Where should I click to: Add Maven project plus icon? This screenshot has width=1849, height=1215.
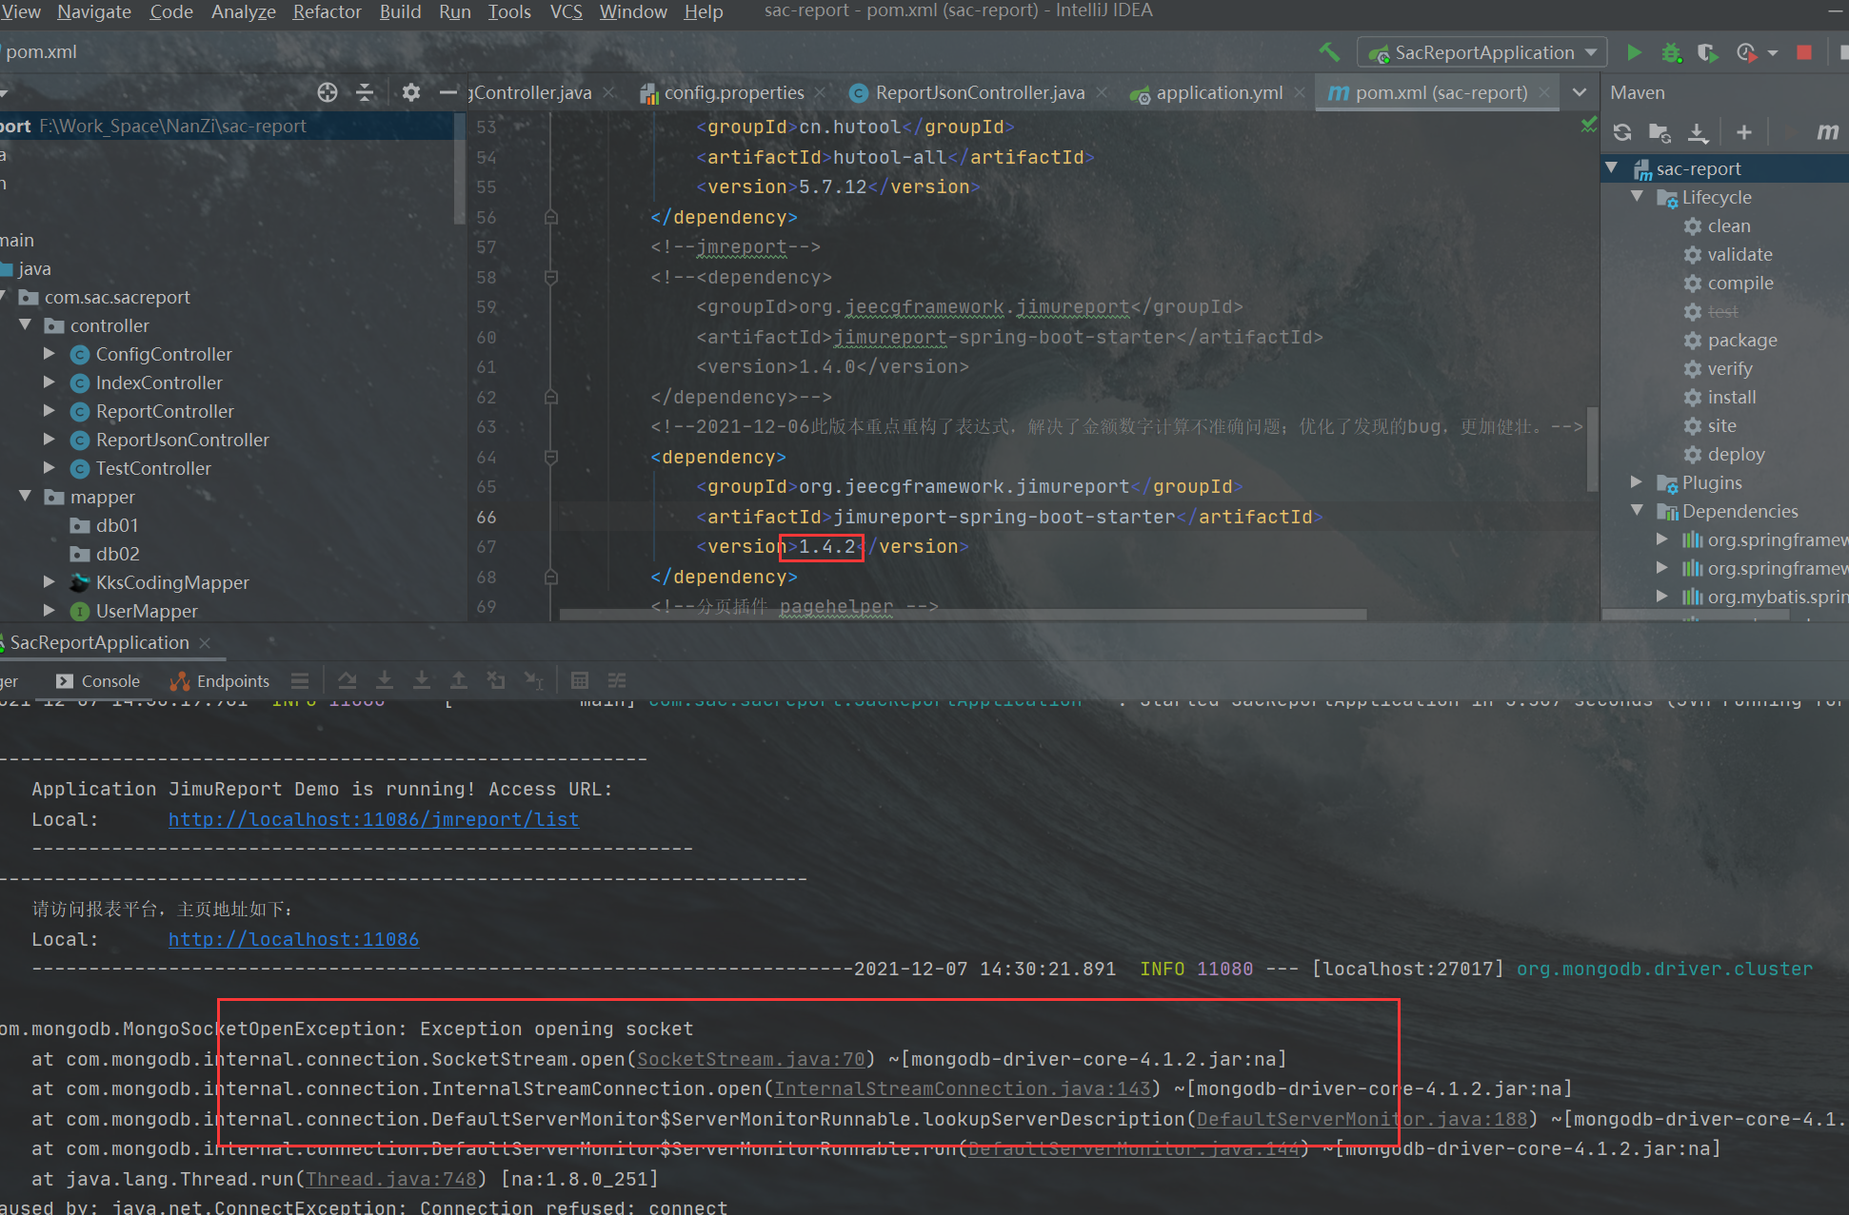pos(1744,132)
